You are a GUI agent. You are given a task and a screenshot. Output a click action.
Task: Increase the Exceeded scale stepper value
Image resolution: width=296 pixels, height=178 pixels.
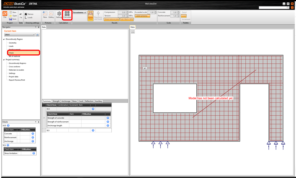(156, 12)
